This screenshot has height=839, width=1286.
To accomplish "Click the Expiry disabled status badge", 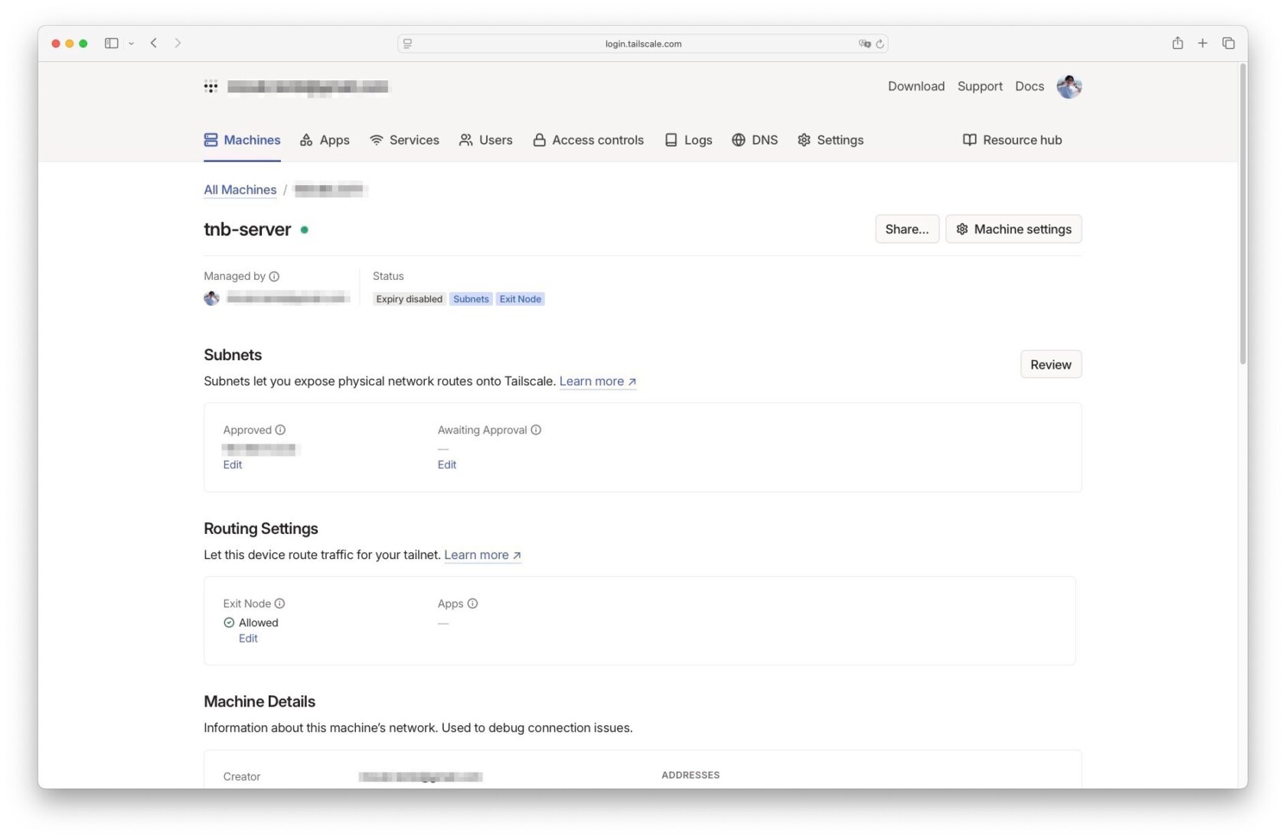I will click(409, 299).
